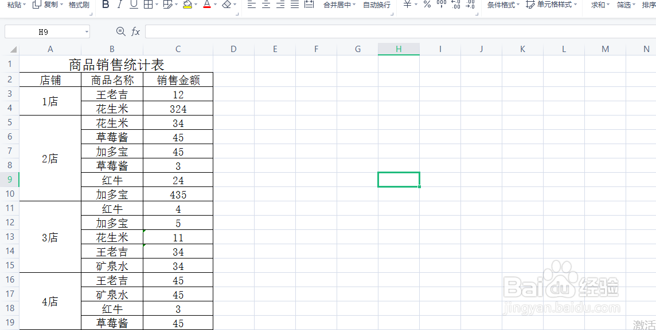
Task: Justify text alignment
Action: (295, 5)
